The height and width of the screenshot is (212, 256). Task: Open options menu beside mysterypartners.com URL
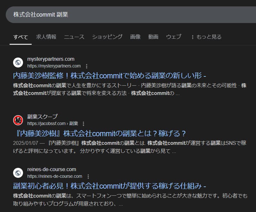point(87,66)
